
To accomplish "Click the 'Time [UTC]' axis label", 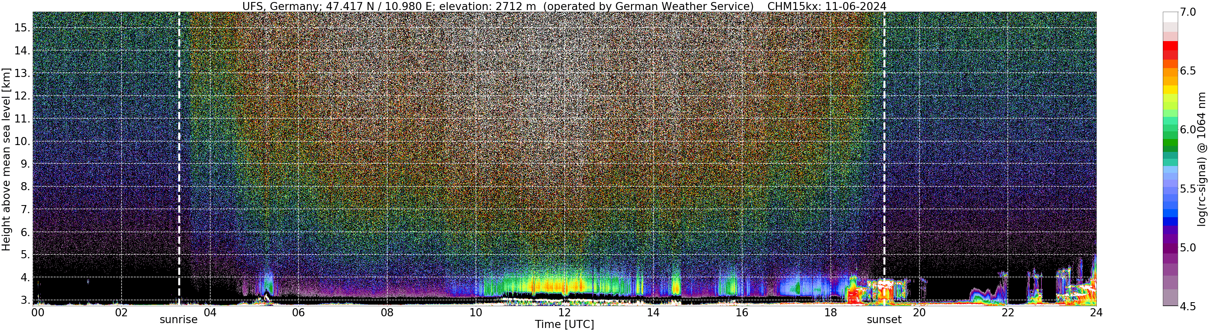I will [x=564, y=324].
